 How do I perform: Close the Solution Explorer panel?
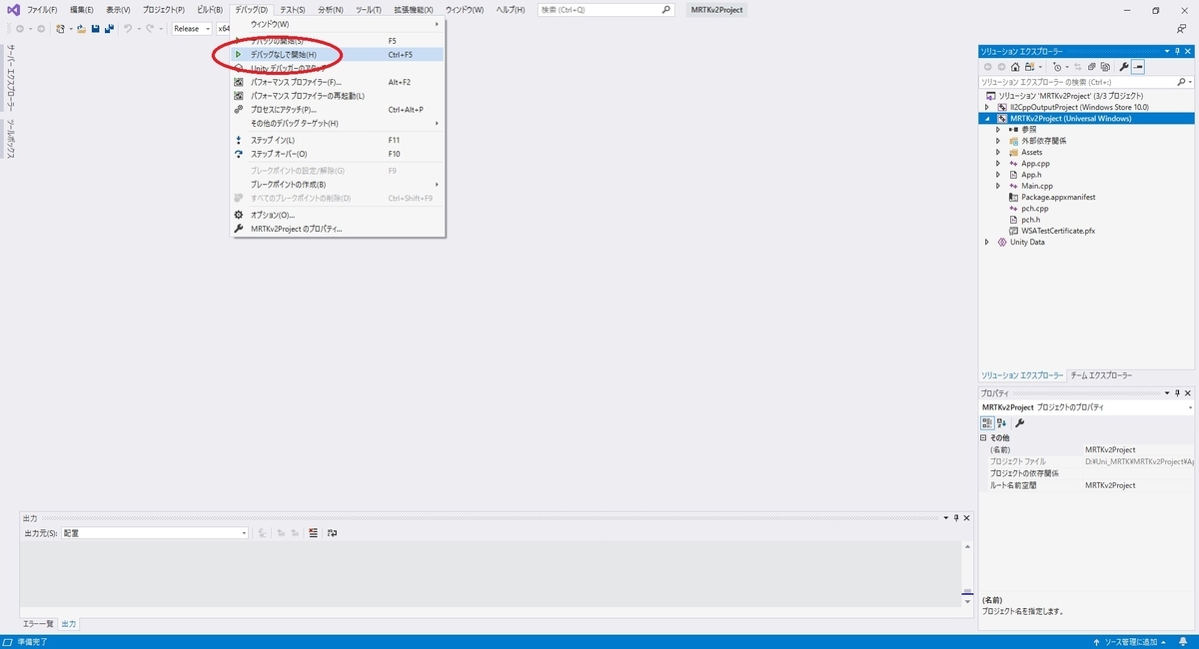click(1189, 51)
